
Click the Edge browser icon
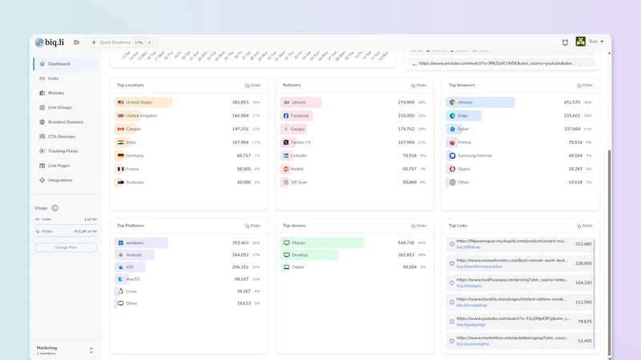453,116
